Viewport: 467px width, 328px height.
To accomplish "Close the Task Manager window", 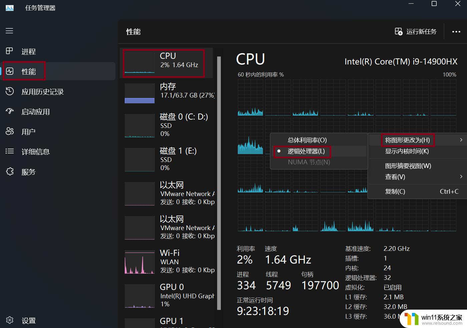I will (x=458, y=4).
